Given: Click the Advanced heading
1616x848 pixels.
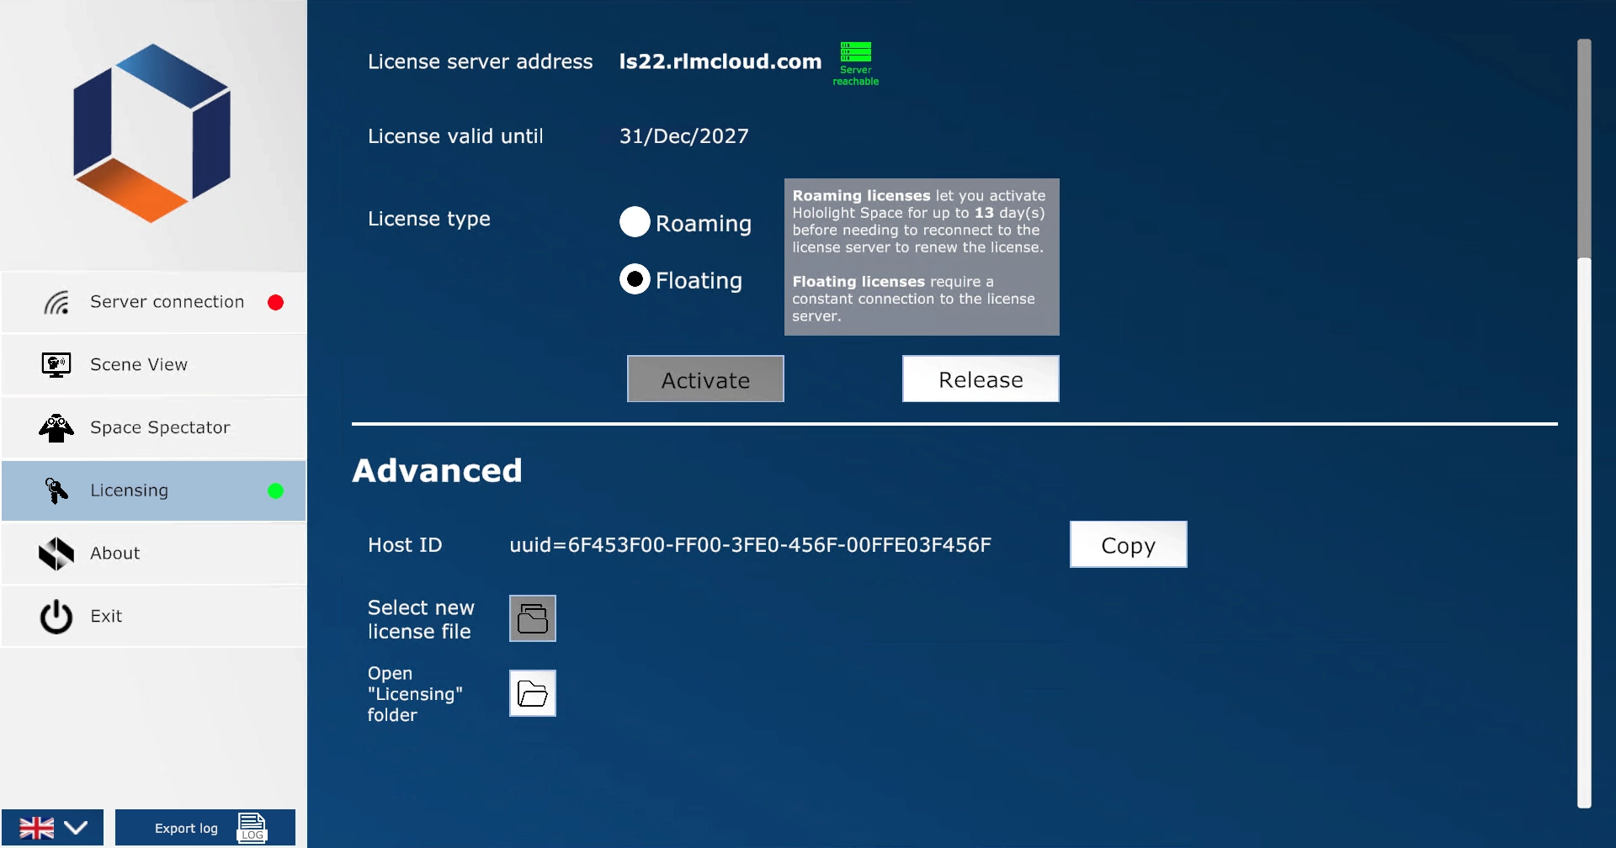Looking at the screenshot, I should tap(437, 470).
